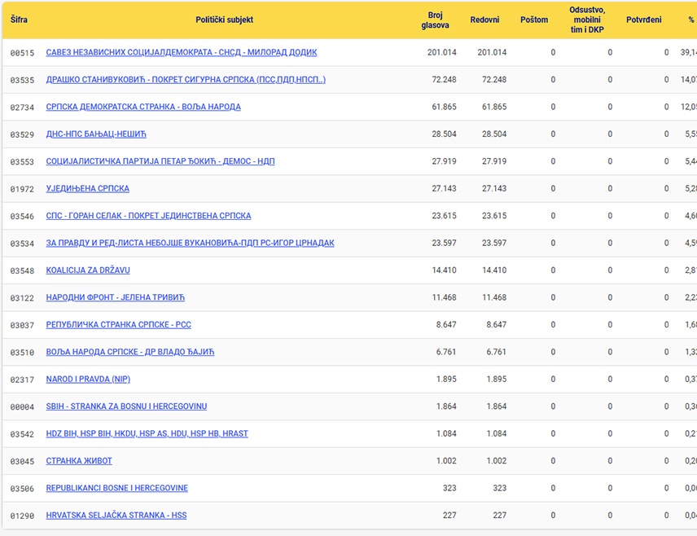Image resolution: width=697 pixels, height=536 pixels.
Task: Click the Broj glasova value 14.410
Action: coord(444,270)
